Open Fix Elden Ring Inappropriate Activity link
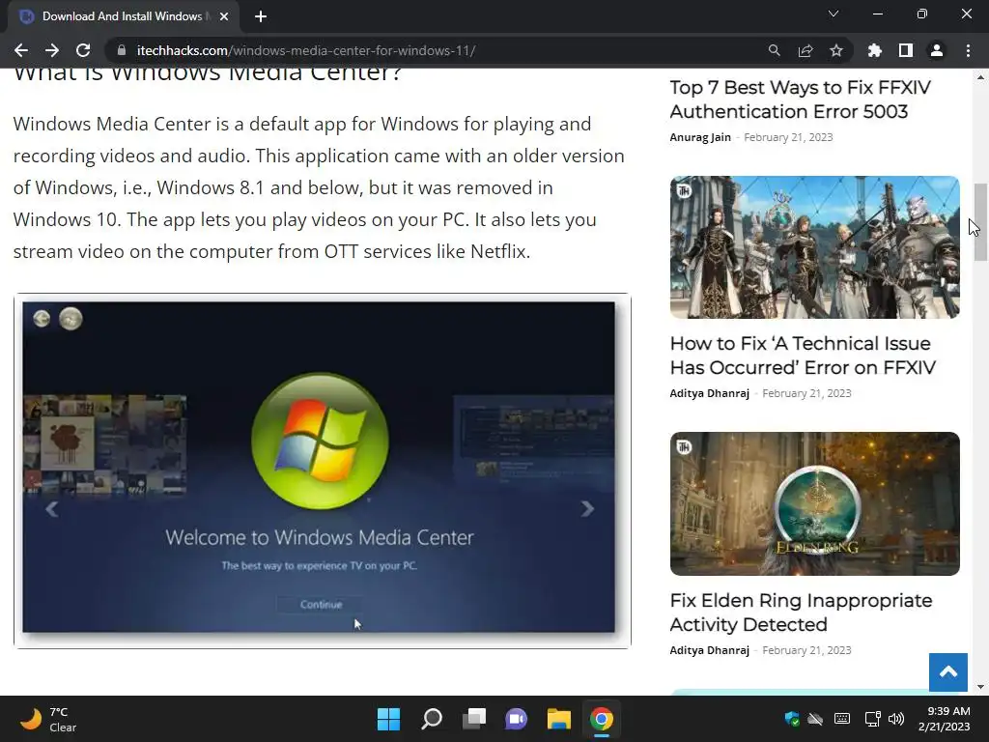This screenshot has width=989, height=742. click(x=801, y=612)
